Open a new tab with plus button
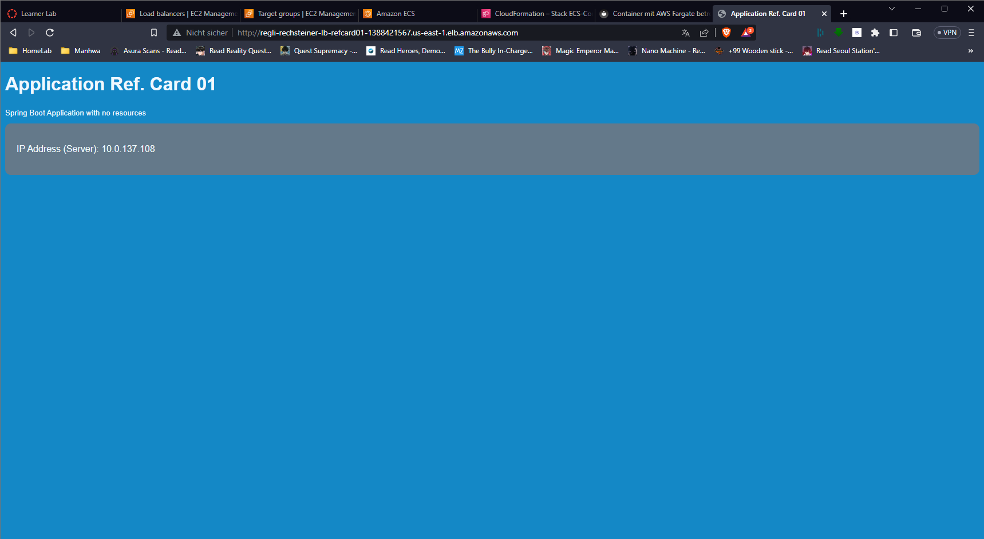This screenshot has width=984, height=539. click(844, 14)
